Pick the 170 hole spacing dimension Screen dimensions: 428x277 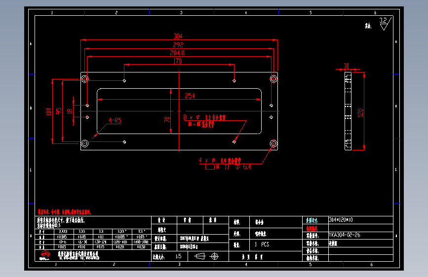177,61
